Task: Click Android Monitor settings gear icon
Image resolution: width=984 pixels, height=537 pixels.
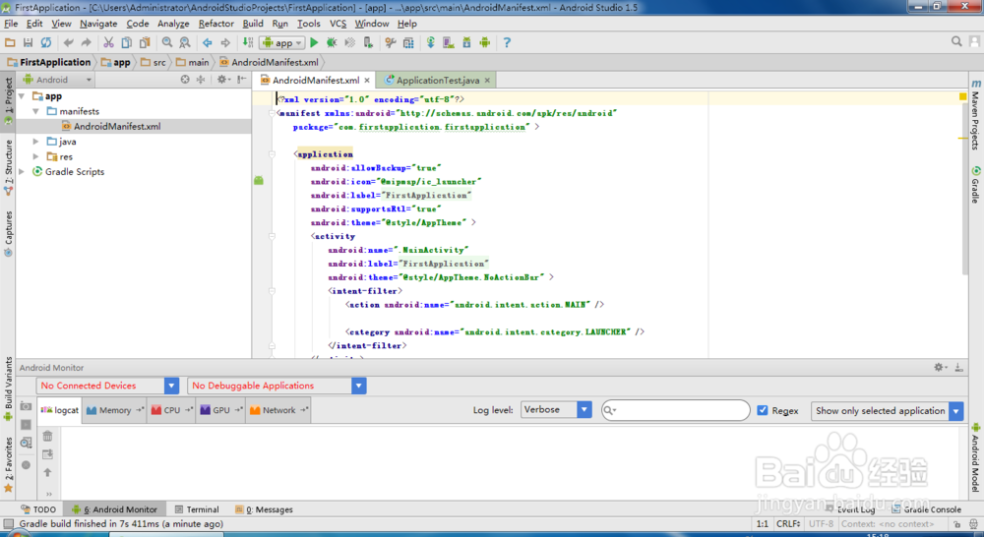Action: pos(939,368)
